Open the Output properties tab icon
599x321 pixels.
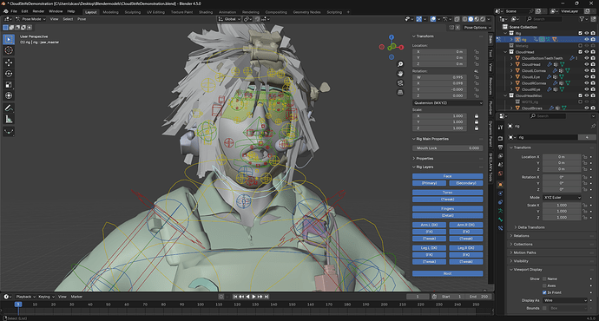tap(500, 147)
